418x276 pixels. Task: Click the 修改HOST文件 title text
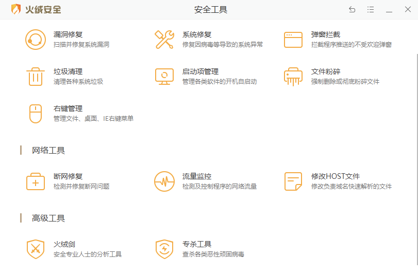pos(336,176)
